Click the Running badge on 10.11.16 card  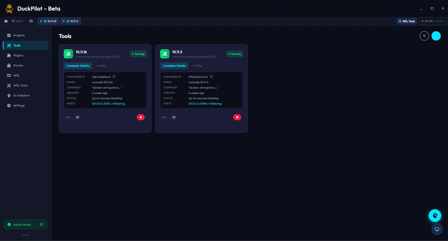[x=138, y=54]
